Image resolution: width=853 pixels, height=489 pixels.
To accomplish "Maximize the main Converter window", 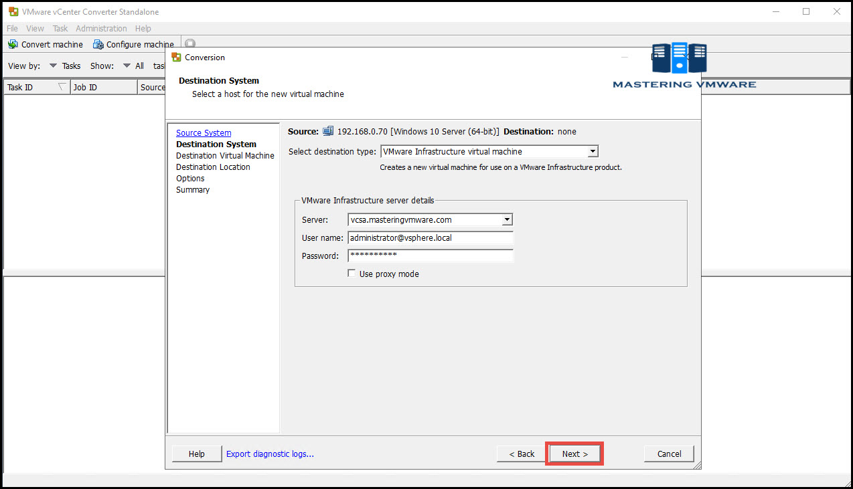I will tap(806, 12).
